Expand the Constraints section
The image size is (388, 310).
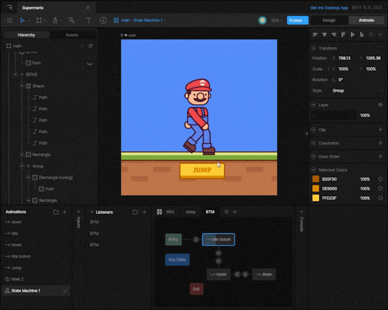coord(314,143)
